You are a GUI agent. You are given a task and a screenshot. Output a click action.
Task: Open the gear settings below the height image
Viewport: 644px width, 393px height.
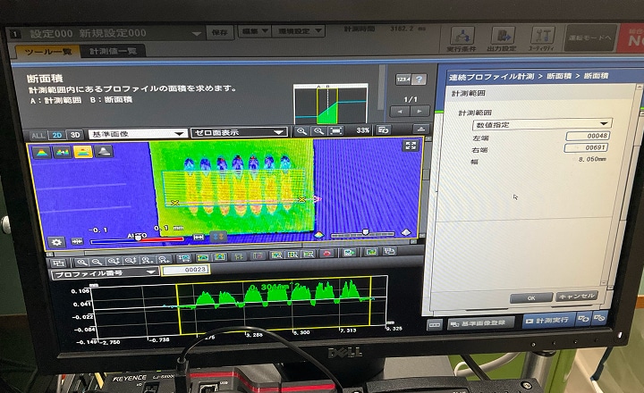[56, 241]
